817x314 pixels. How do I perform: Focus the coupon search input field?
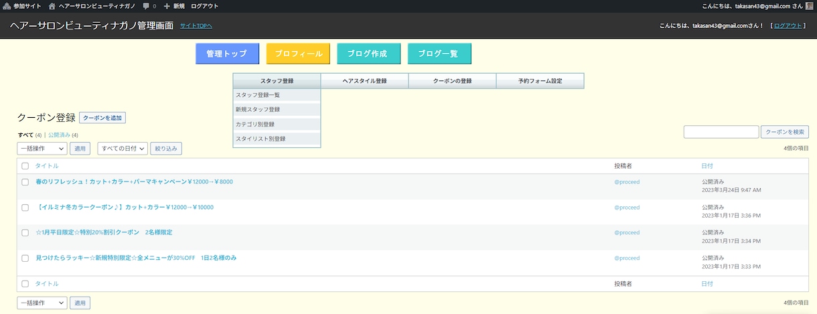click(x=721, y=132)
